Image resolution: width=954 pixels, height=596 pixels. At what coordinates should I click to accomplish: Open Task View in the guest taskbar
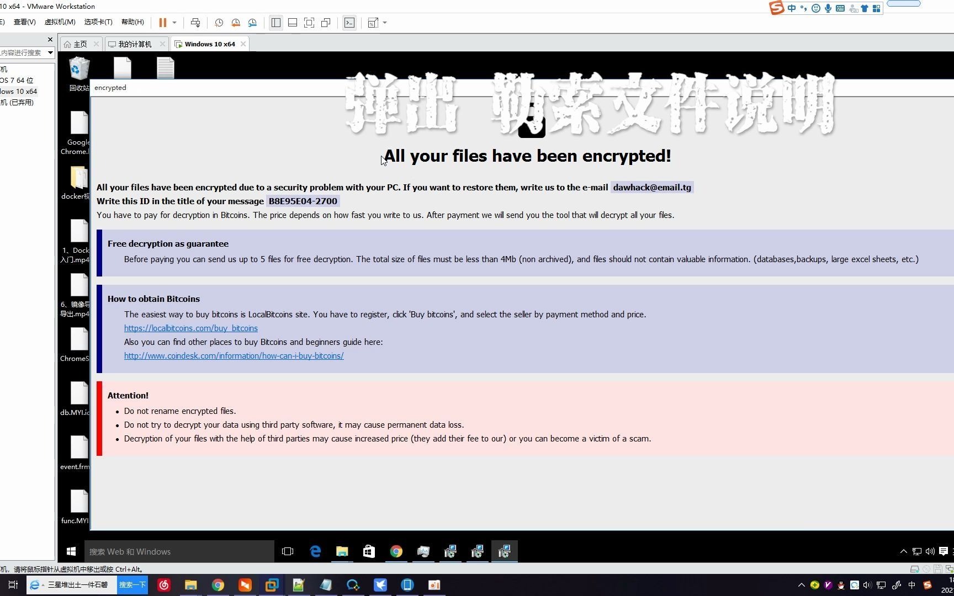[x=288, y=551]
